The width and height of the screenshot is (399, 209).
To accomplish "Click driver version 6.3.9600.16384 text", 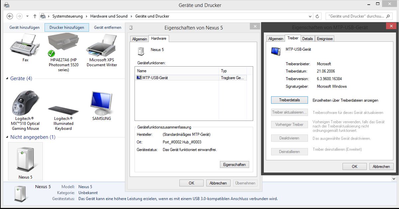I will pos(329,79).
